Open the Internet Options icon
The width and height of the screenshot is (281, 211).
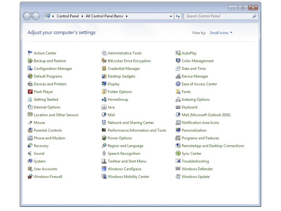[x=30, y=107]
